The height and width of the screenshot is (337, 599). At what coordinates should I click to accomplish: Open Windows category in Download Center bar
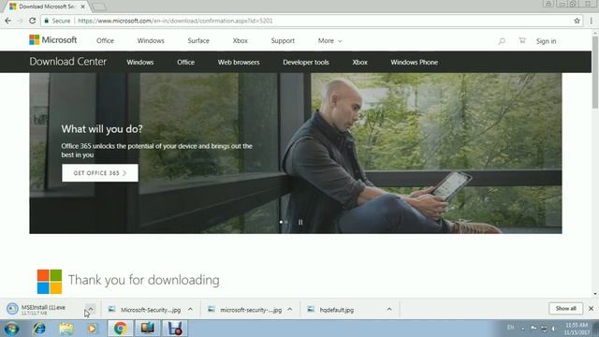click(x=140, y=63)
